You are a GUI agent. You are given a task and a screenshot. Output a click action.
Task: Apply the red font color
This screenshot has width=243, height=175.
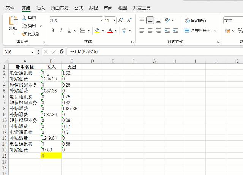click(110, 30)
